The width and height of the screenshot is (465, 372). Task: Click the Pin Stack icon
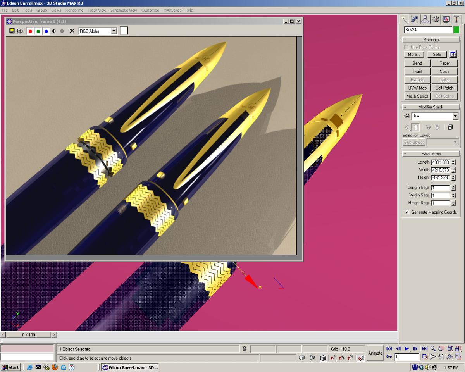click(x=406, y=116)
